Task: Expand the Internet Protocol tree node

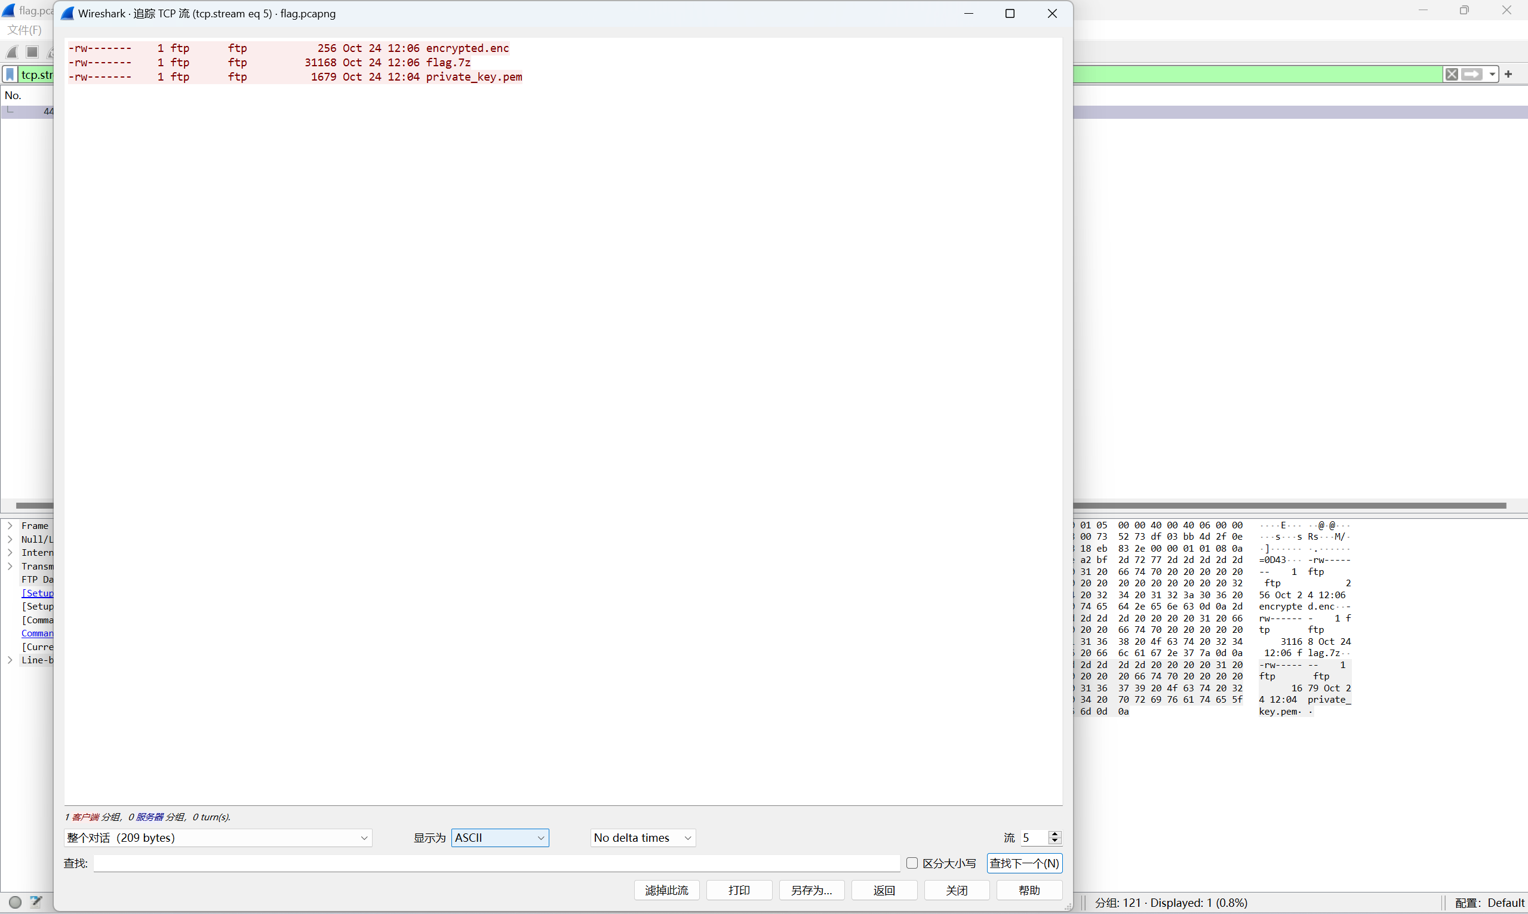Action: tap(10, 552)
